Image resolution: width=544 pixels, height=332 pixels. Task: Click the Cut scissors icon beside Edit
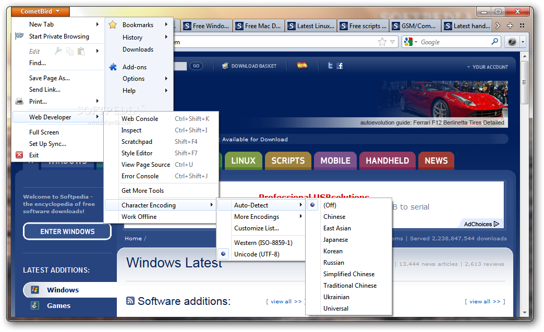click(58, 51)
